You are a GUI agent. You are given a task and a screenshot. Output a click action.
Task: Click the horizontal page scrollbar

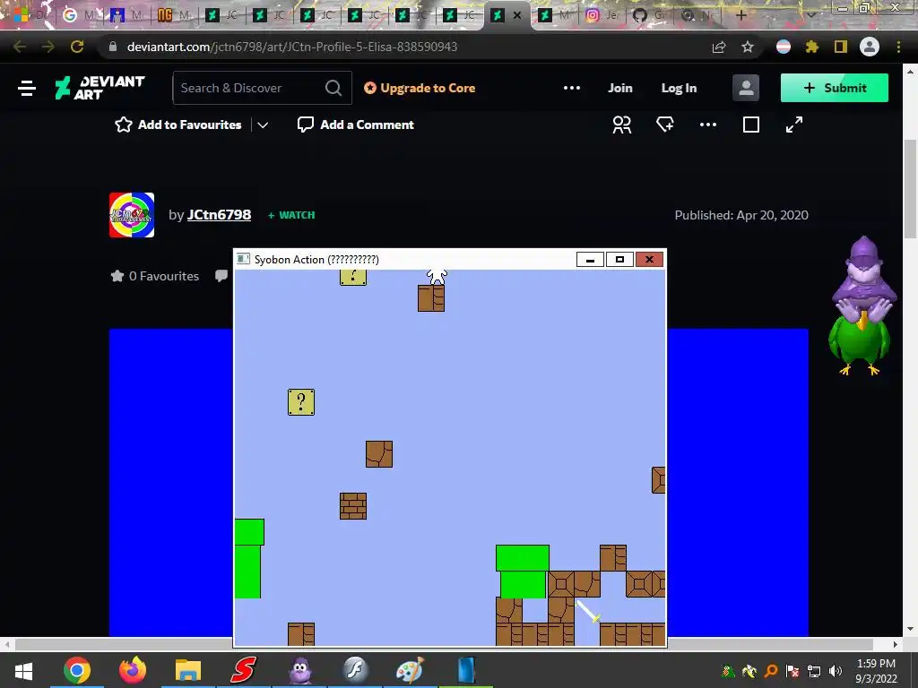tap(444, 644)
